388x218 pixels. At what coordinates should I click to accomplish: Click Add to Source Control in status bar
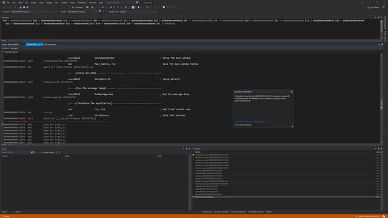pos(367,216)
